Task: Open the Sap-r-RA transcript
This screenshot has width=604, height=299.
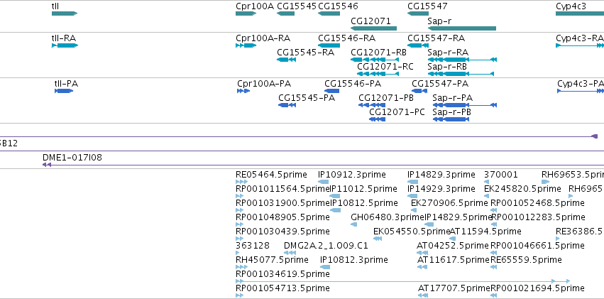Action: [462, 60]
